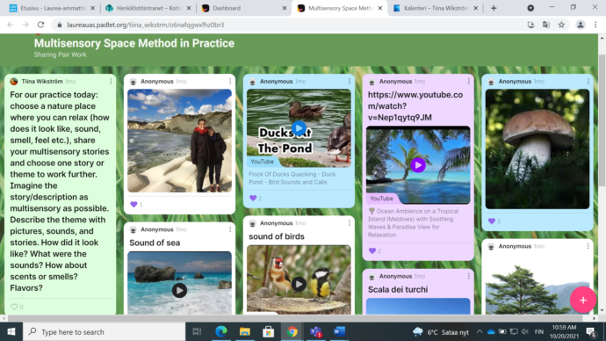Open the more menu on Sound of sea post
606x341 pixels.
pyautogui.click(x=230, y=229)
